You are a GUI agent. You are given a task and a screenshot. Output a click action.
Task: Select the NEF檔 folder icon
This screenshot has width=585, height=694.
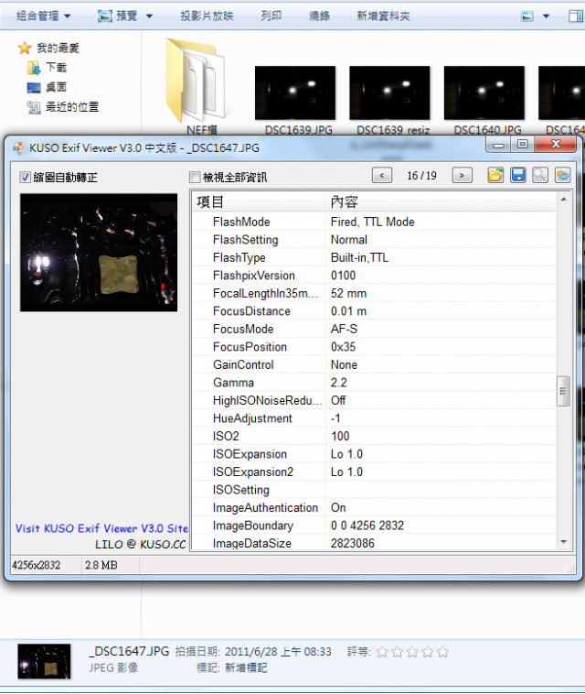tap(196, 80)
